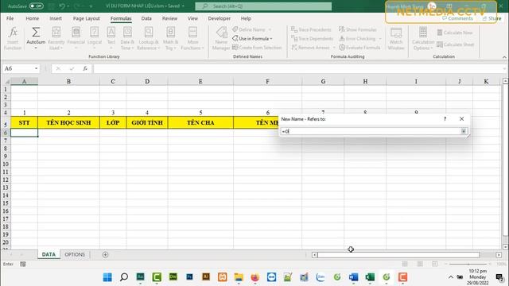The width and height of the screenshot is (509, 286).
Task: Open the Date & Time functions icon
Action: (x=127, y=32)
